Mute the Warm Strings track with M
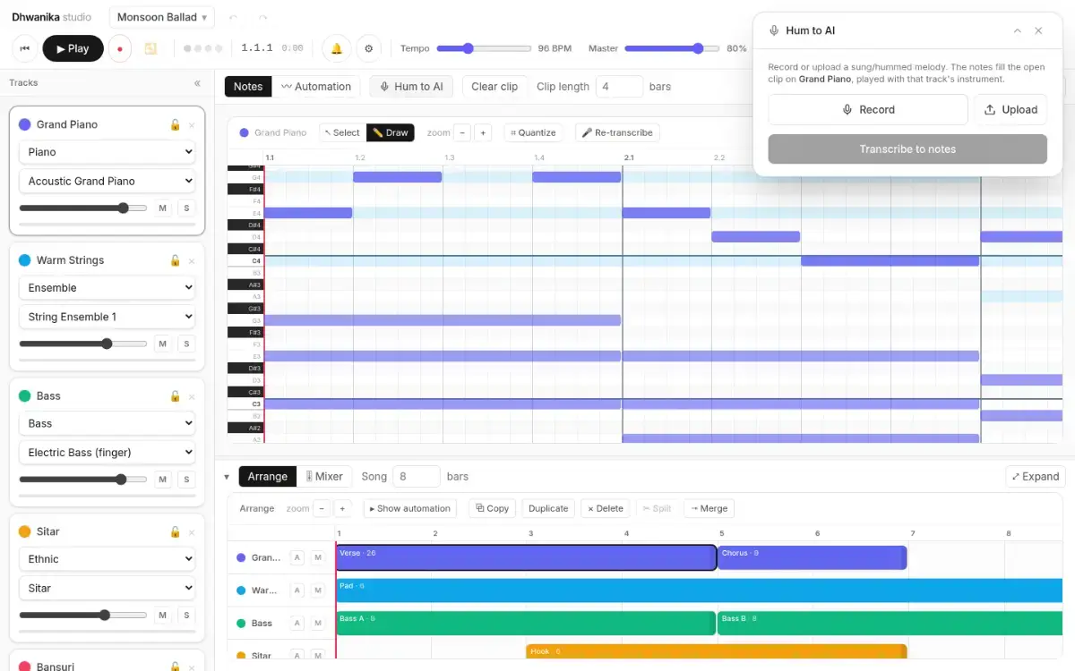This screenshot has height=671, width=1075. (163, 344)
